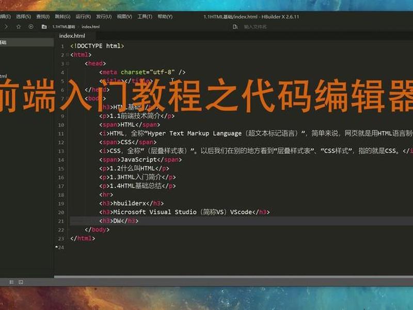
Task: Focus the 输入文件名 search field
Action: pyautogui.click(x=255, y=27)
